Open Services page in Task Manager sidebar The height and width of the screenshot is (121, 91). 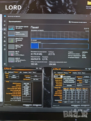[5, 49]
